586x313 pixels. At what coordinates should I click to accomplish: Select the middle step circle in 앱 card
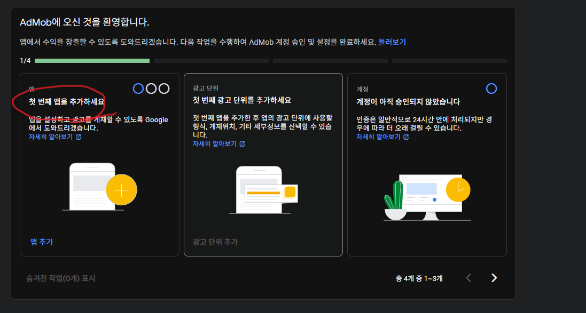click(x=151, y=89)
